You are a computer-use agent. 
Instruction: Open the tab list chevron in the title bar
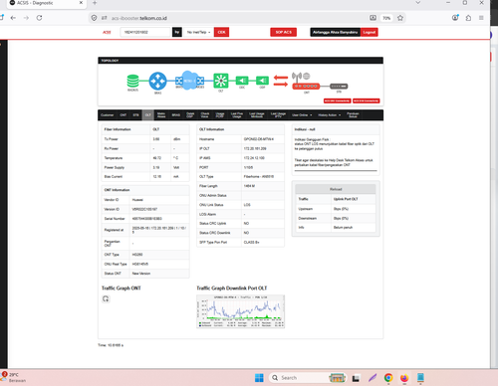(418, 3)
